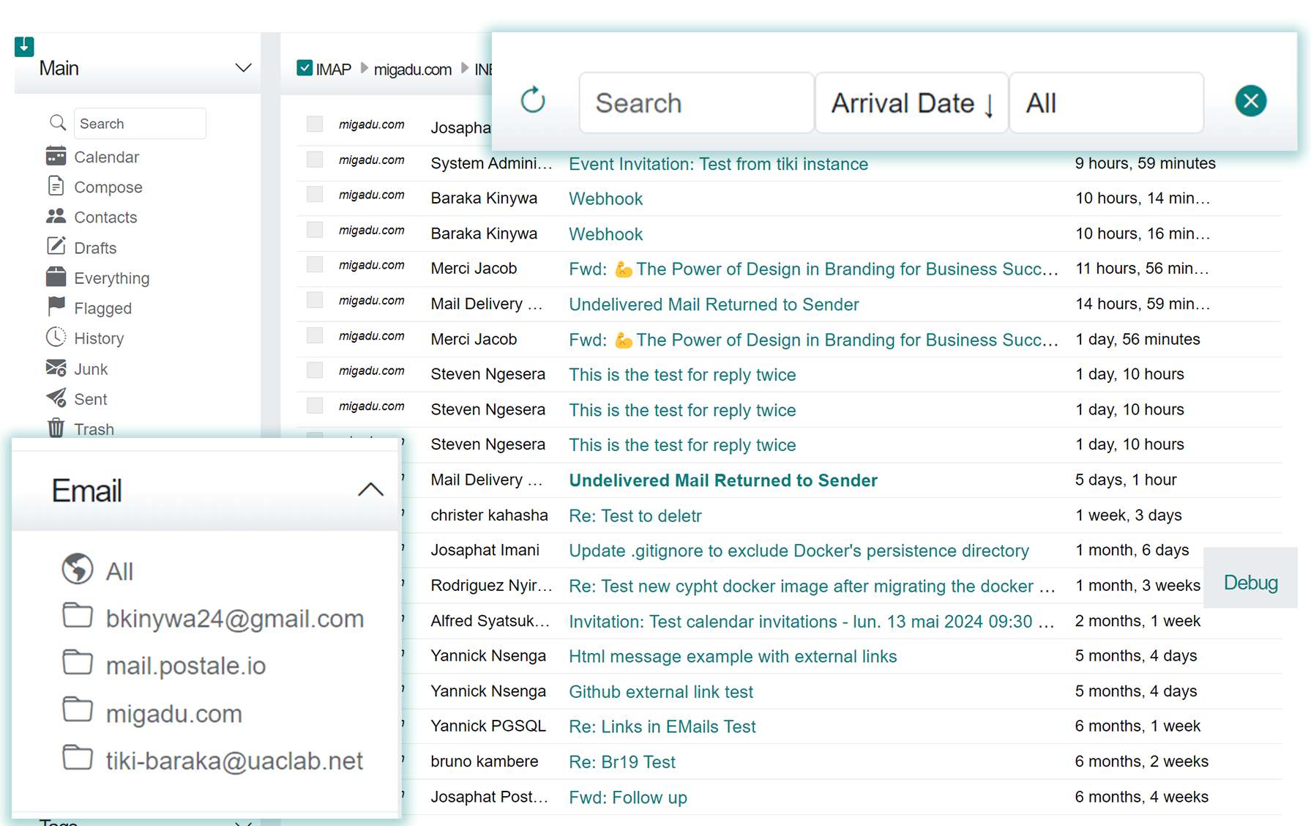Select the Flagged flag icon
Image resolution: width=1311 pixels, height=826 pixels.
click(x=56, y=307)
